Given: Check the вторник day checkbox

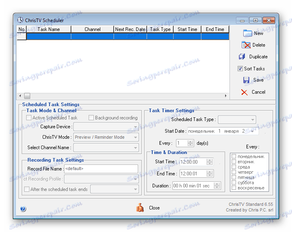Looking at the screenshot, I should coord(234,161).
